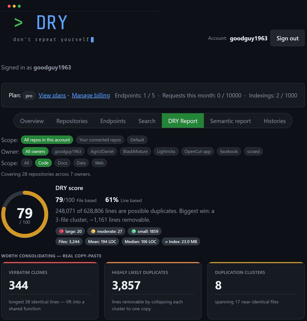Image resolution: width=307 pixels, height=321 pixels.
Task: Click the red window close dot
Action: pos(9,6)
